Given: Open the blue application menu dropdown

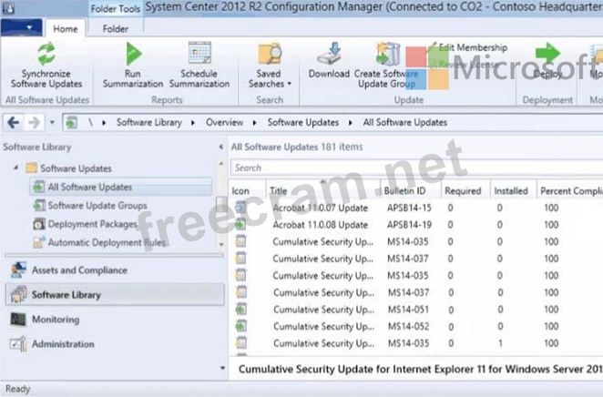Looking at the screenshot, I should (22, 27).
